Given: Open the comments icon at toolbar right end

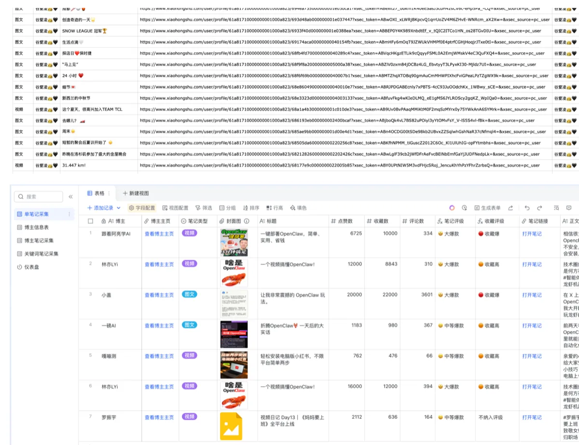Looking at the screenshot, I should [x=569, y=208].
